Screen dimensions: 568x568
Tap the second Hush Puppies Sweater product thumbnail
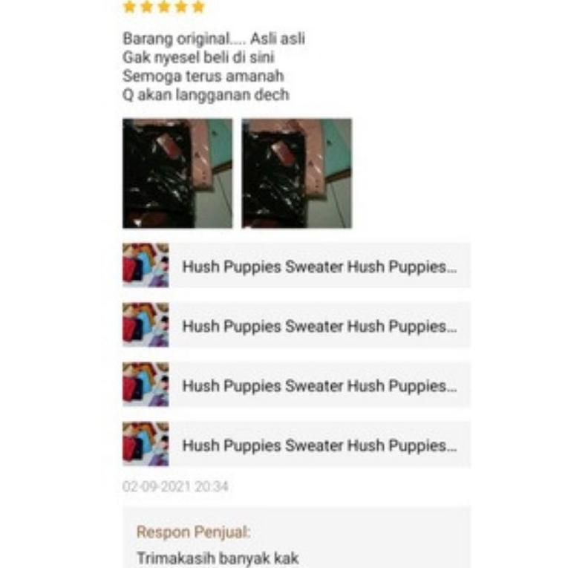146,325
